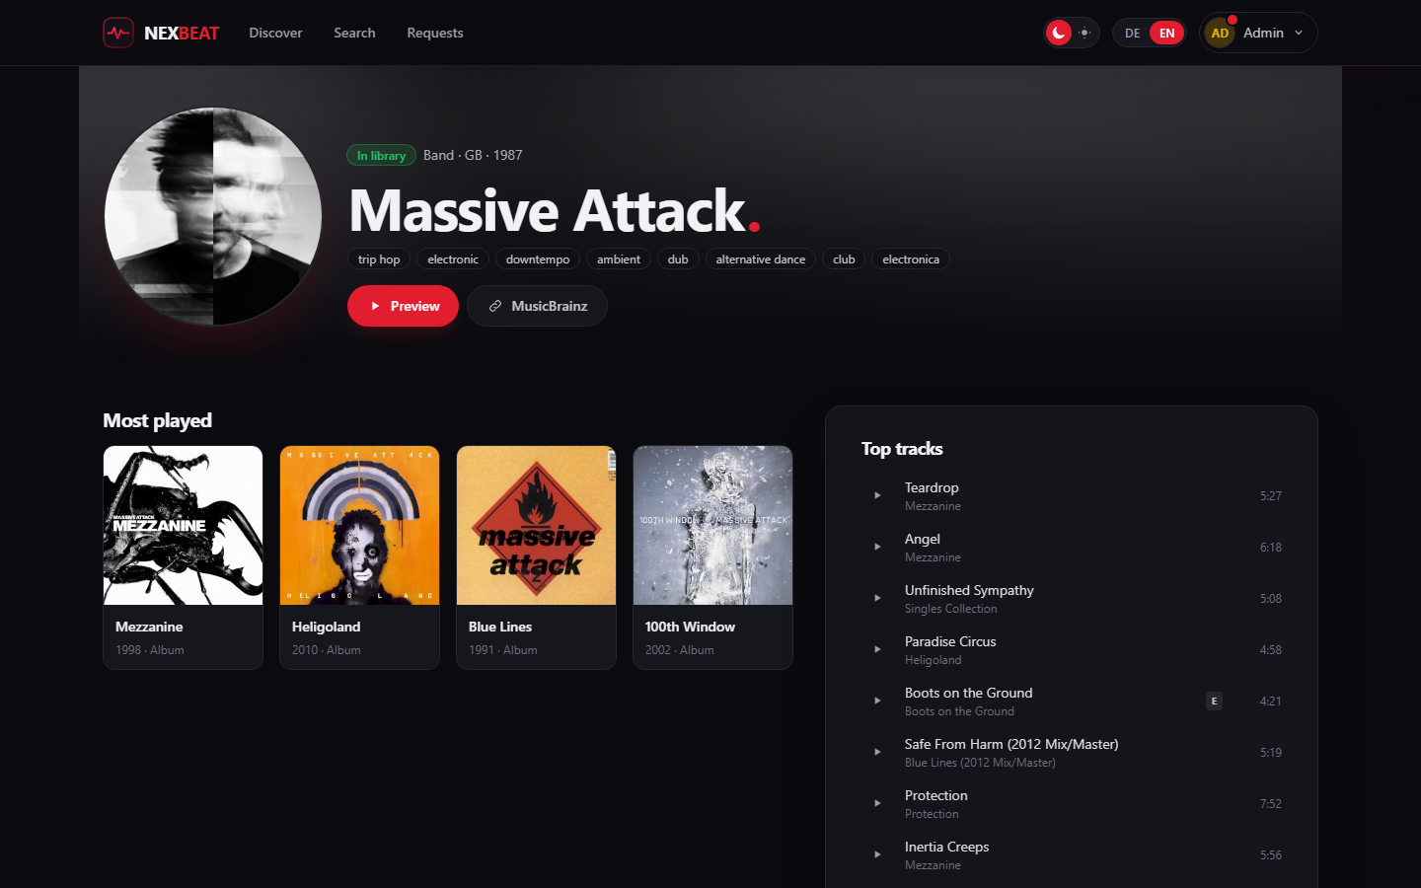The width and height of the screenshot is (1421, 888).
Task: Play the Inertia Creeps track
Action: 877,854
